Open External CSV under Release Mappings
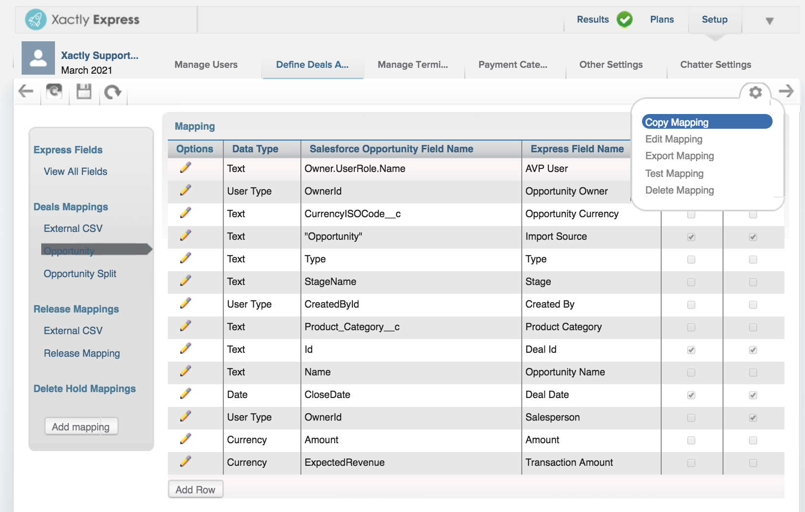This screenshot has height=512, width=805. click(x=73, y=331)
